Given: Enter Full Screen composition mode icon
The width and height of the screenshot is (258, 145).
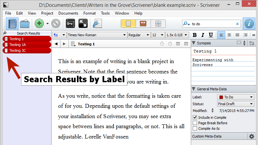Looking at the screenshot, I should (83, 23).
